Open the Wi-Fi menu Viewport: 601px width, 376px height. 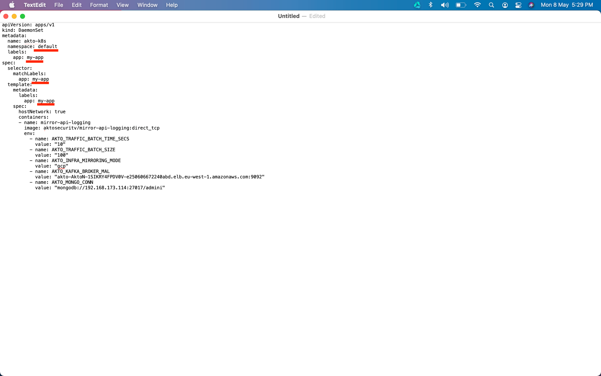pos(477,5)
